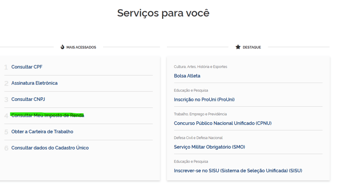Click the Serviços para você heading
This screenshot has width=337, height=185.
tap(163, 13)
